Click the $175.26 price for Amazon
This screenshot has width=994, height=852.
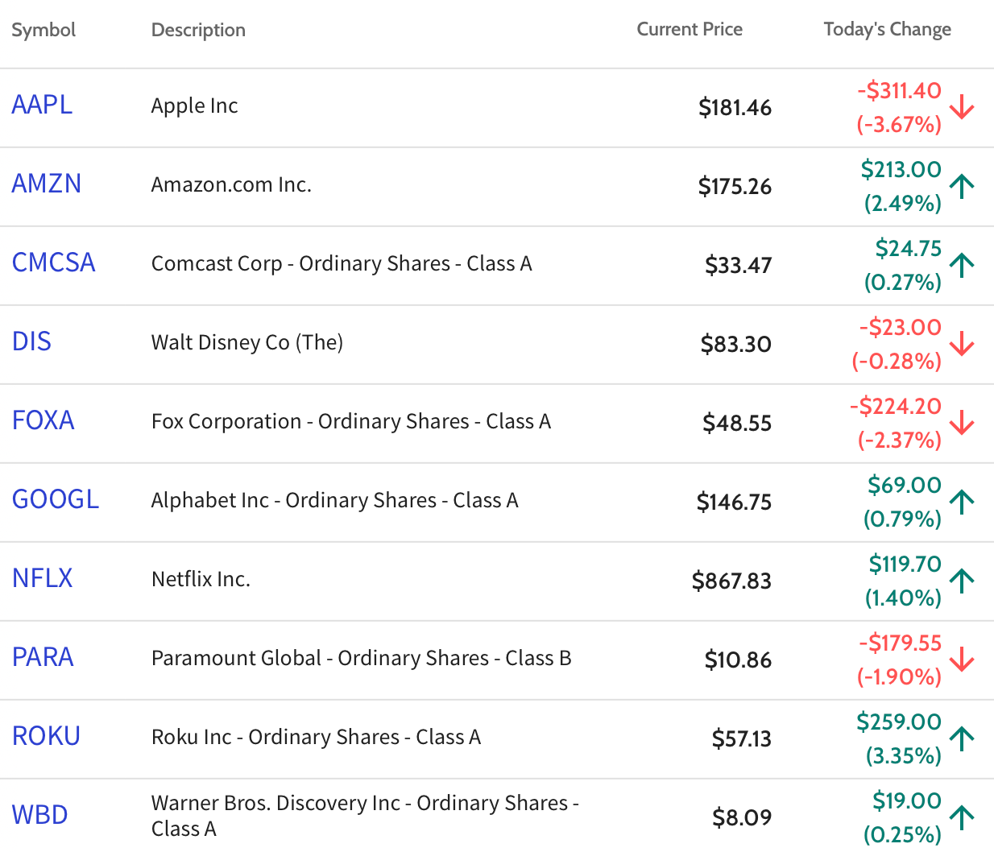[x=735, y=187]
